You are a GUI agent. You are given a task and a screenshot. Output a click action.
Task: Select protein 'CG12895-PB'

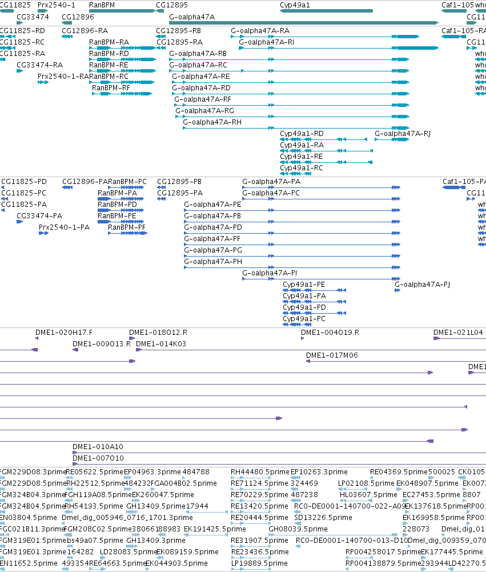coord(179,182)
